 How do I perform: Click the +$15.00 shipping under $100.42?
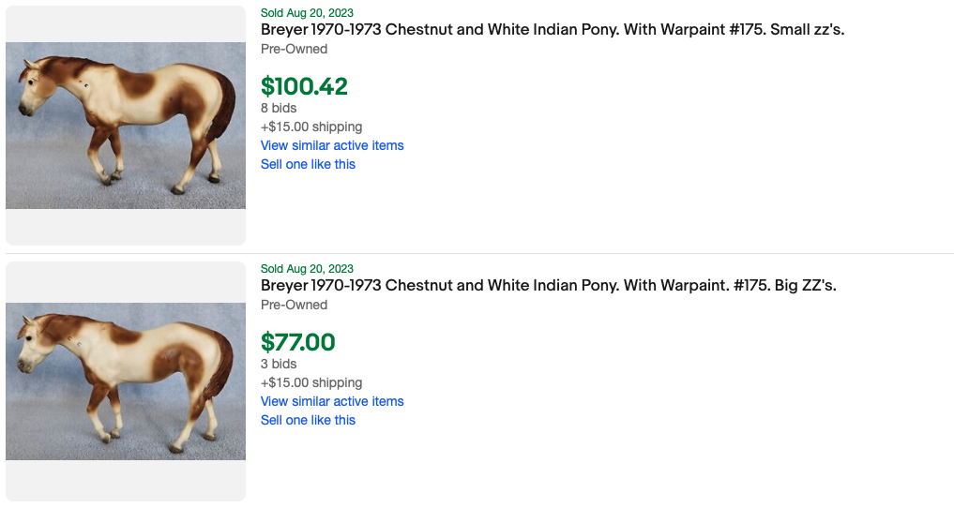point(311,127)
